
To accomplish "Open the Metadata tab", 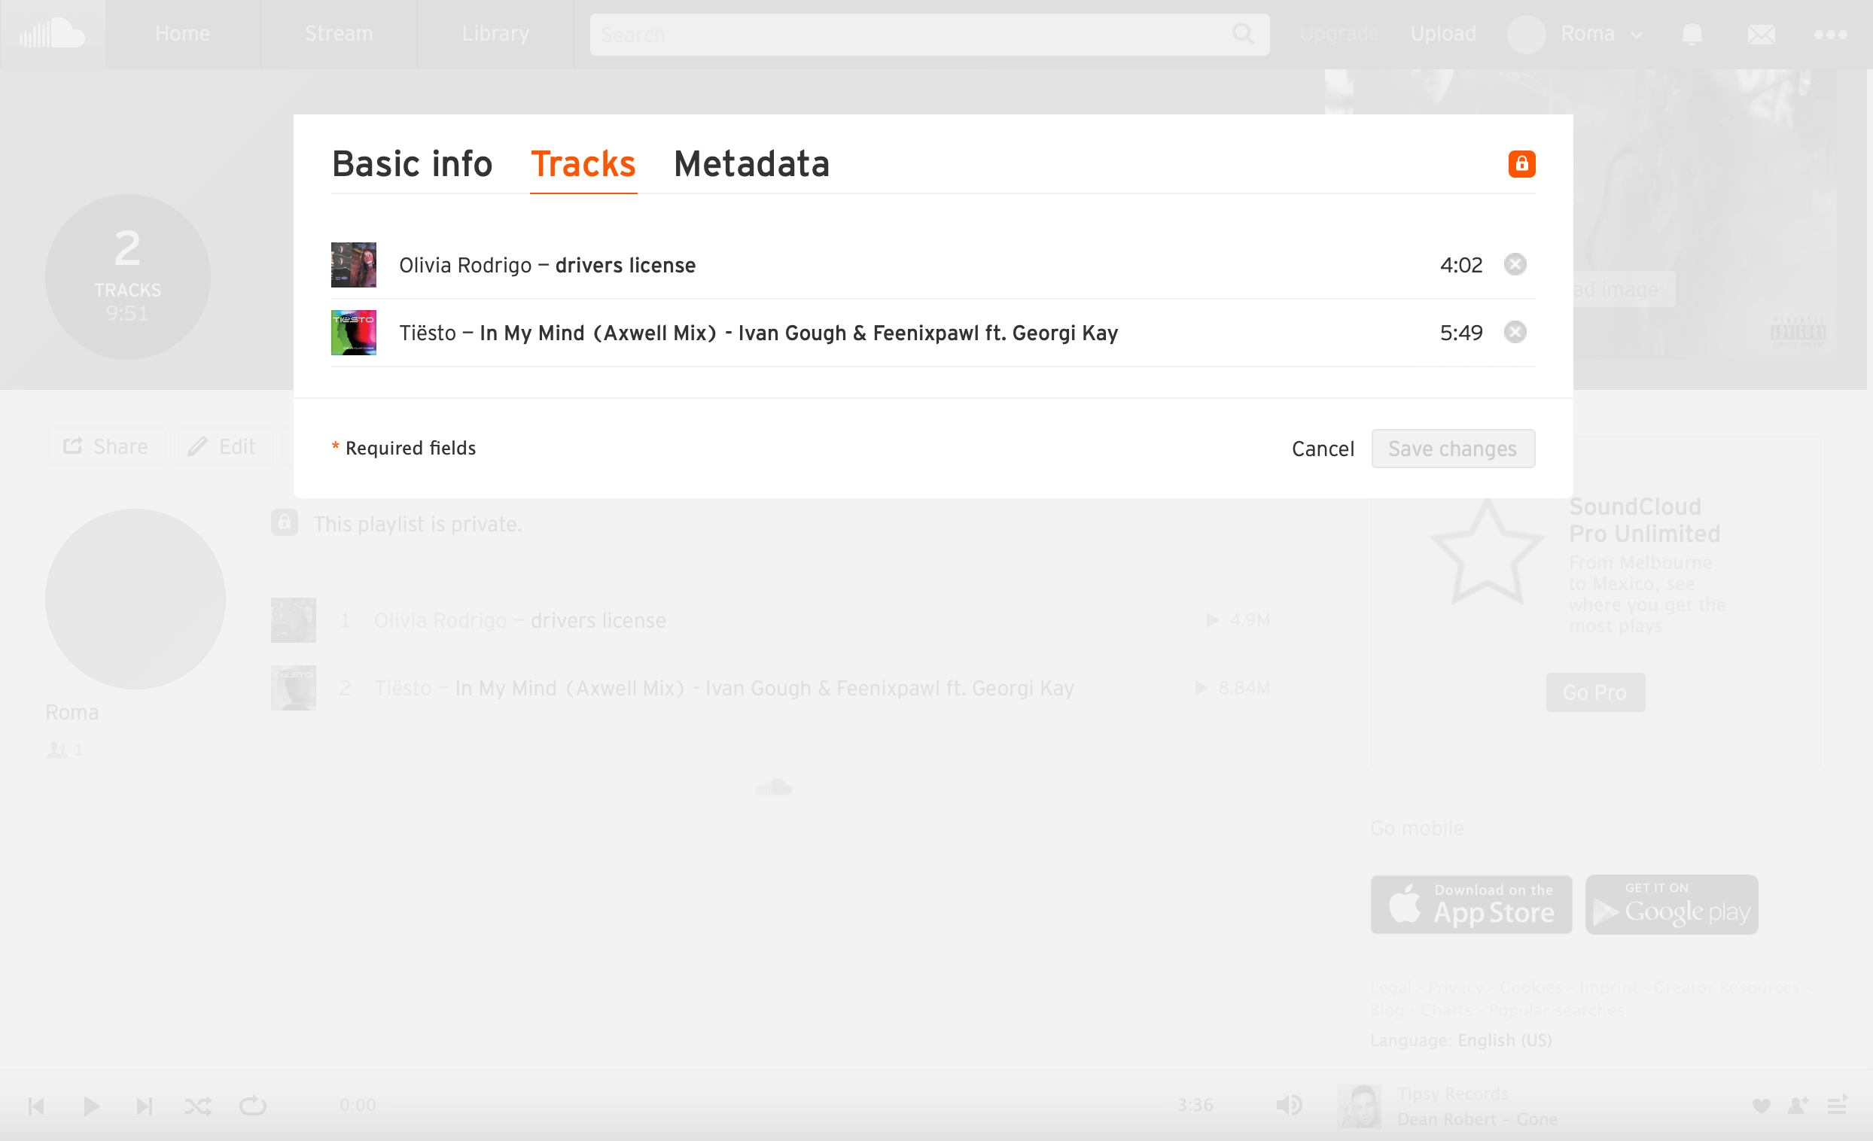I will pyautogui.click(x=751, y=164).
